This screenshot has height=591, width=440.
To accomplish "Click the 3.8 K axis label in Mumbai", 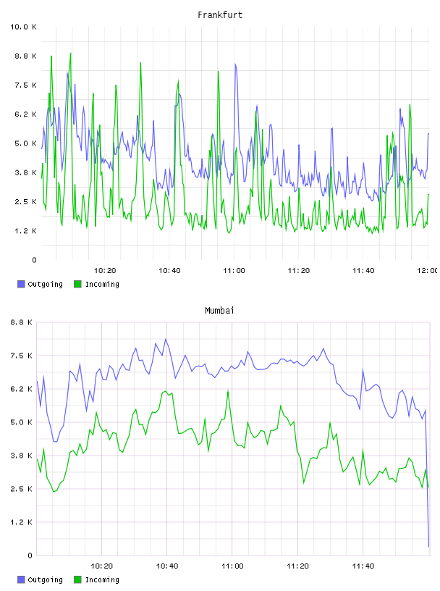I will pos(22,456).
